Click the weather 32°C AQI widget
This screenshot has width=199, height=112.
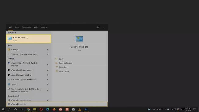pyautogui.click(x=155, y=109)
